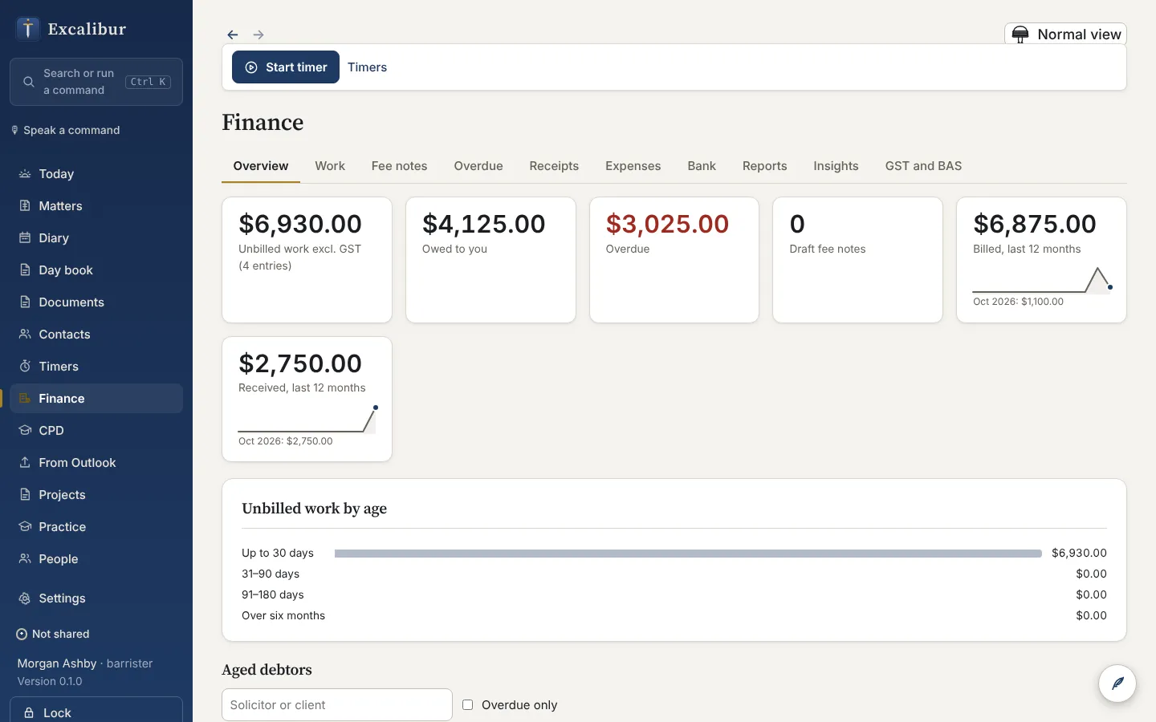This screenshot has width=1156, height=722.
Task: Open the Bank tab
Action: 702,166
